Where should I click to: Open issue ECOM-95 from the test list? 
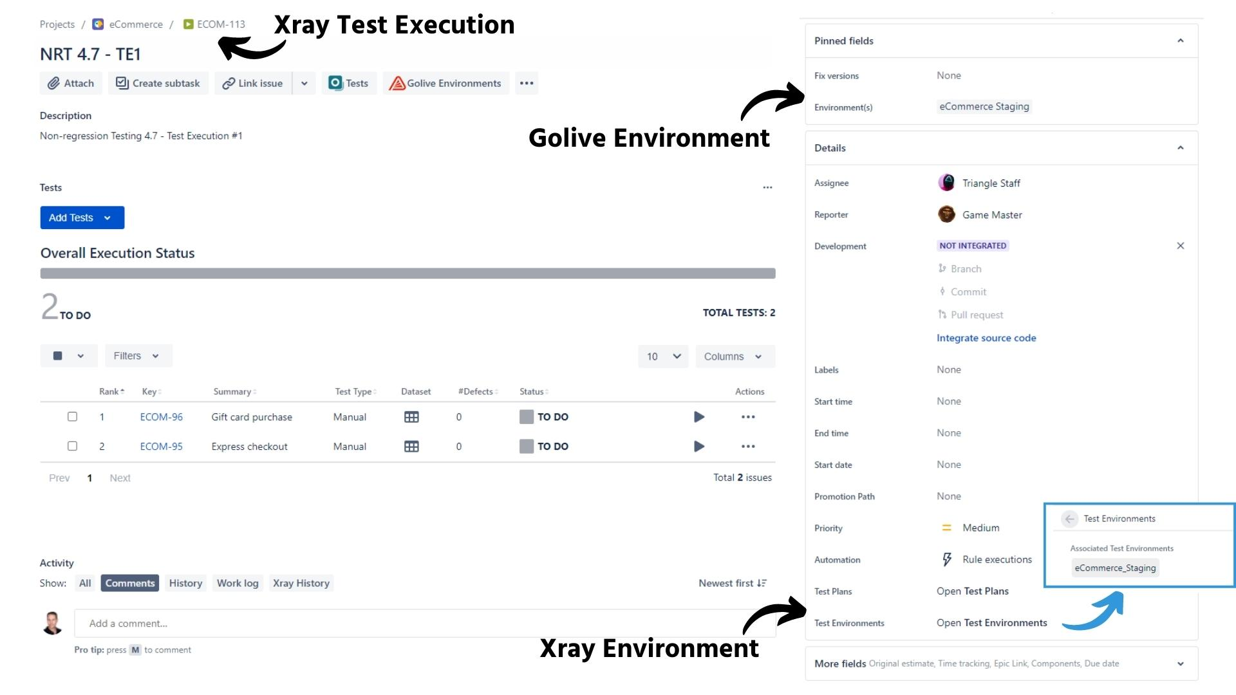162,446
